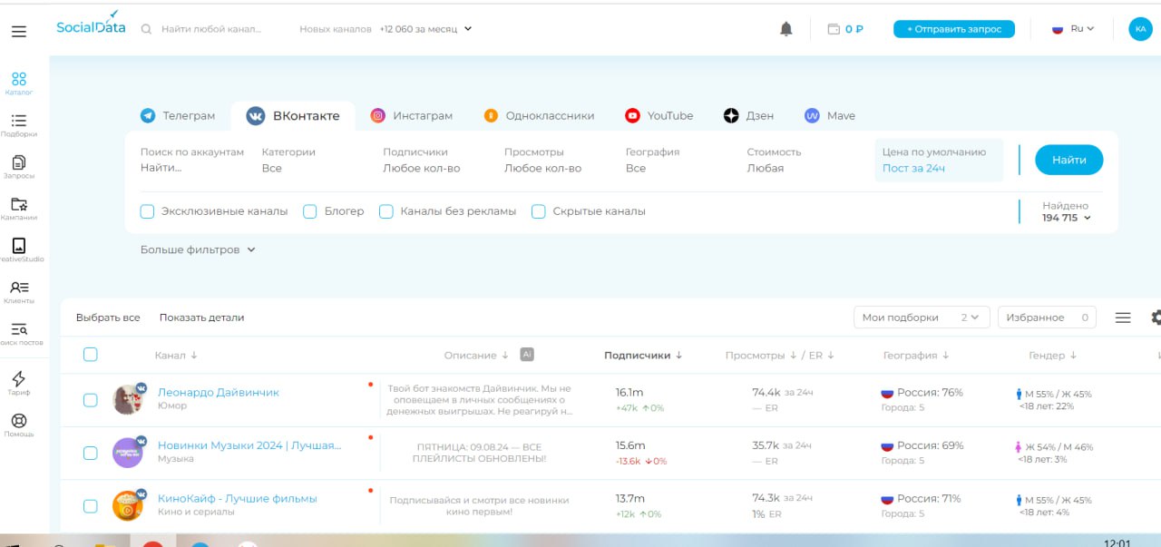Viewport: 1161px width, 547px height.
Task: Open Помощь in the sidebar
Action: click(x=19, y=425)
